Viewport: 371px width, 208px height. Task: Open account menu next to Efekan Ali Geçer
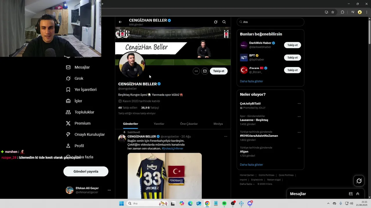tap(109, 190)
